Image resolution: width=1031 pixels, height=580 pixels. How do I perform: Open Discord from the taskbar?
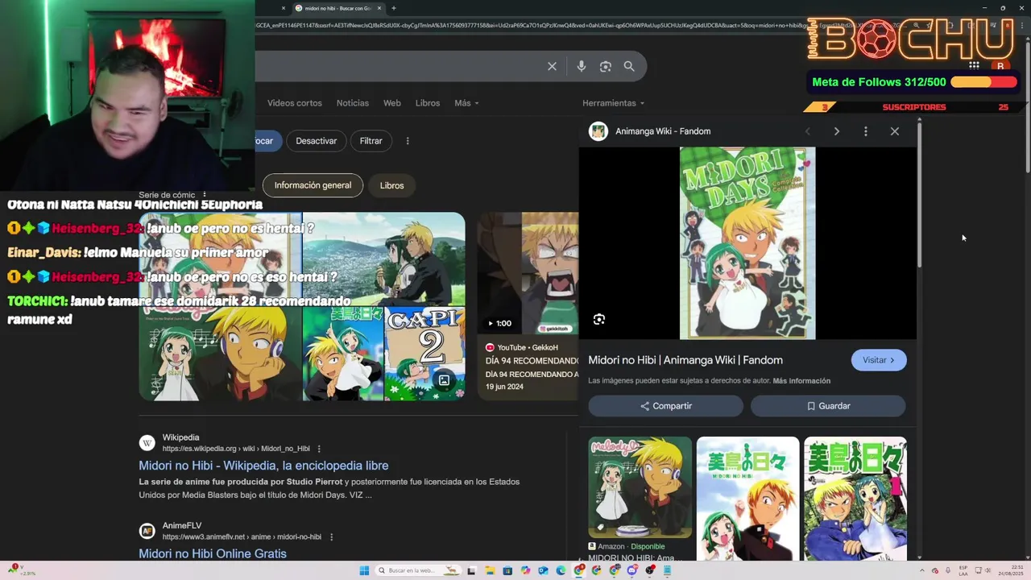pos(632,570)
